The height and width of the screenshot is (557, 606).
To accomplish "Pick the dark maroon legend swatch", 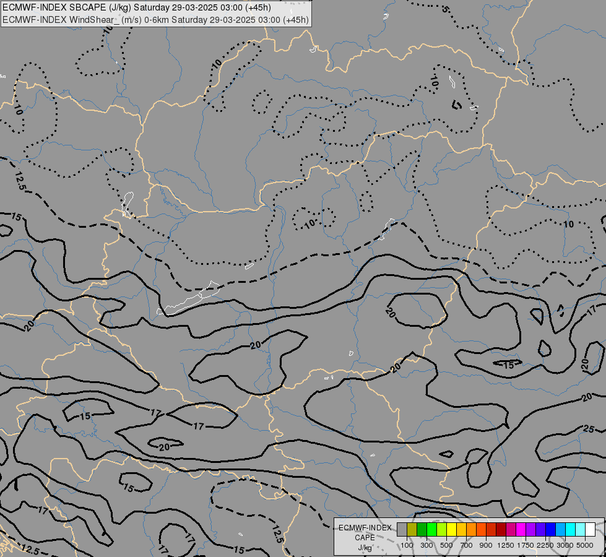I will click(x=501, y=530).
